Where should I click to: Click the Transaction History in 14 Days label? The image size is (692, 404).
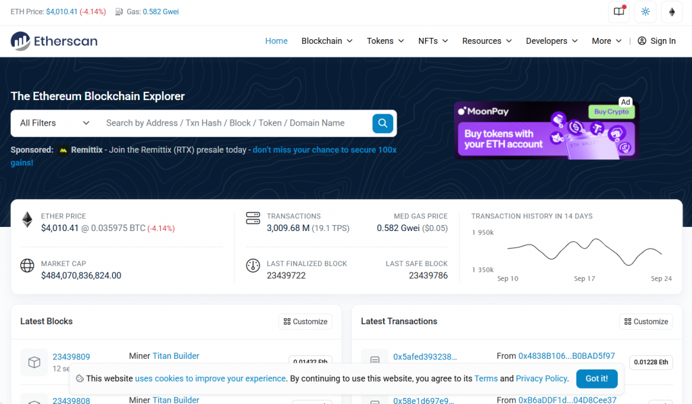(x=532, y=216)
